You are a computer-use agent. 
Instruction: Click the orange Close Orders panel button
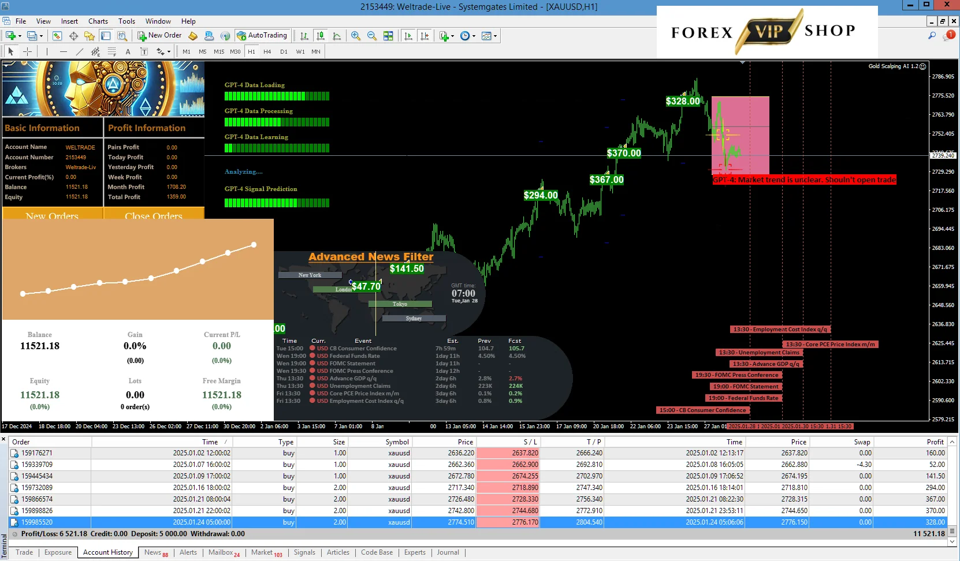pos(154,214)
